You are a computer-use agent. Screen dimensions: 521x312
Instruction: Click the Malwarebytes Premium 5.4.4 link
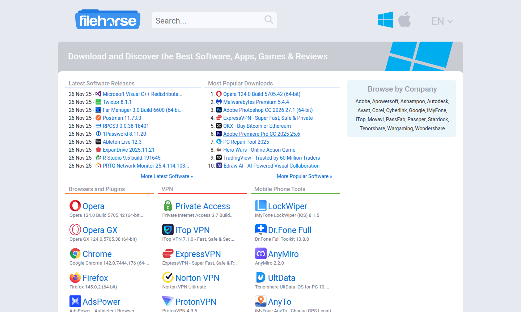tap(256, 102)
